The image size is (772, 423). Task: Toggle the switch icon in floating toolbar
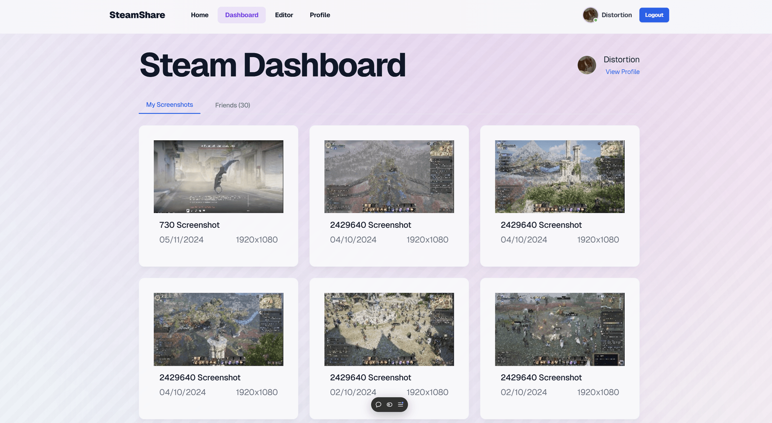[389, 405]
